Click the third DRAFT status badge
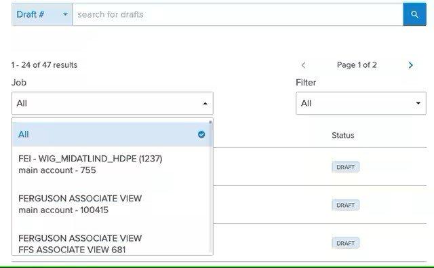Screen dimensions: 434x268 click(345, 243)
